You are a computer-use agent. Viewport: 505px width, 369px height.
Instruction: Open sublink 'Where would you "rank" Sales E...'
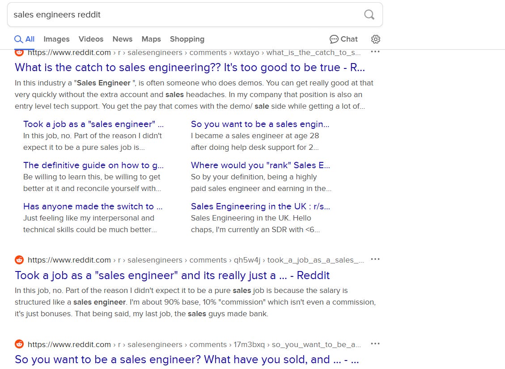[261, 165]
